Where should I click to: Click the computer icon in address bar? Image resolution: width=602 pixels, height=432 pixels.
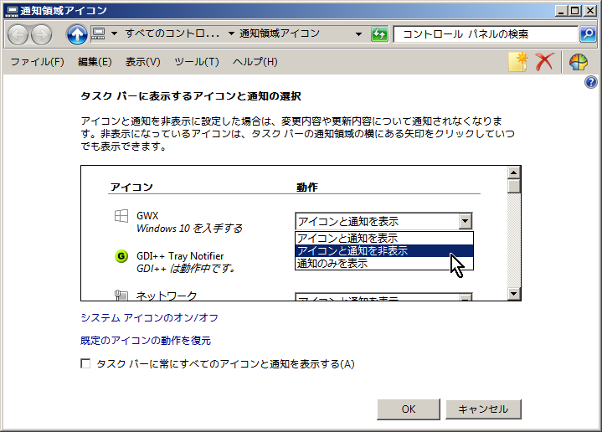pos(98,33)
